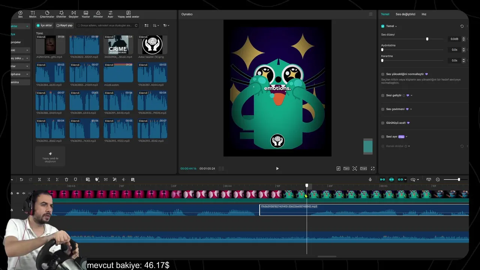The height and width of the screenshot is (270, 480).
Task: Switch to the Ses değiştirici tab
Action: tap(405, 14)
